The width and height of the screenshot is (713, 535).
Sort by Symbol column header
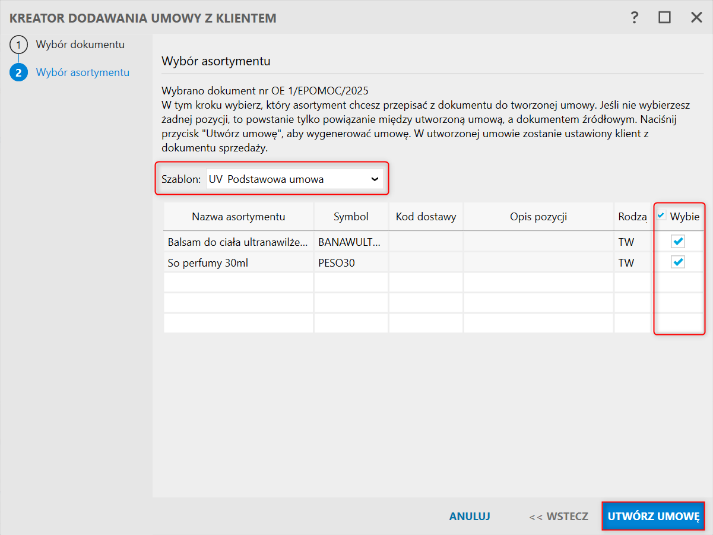click(351, 217)
